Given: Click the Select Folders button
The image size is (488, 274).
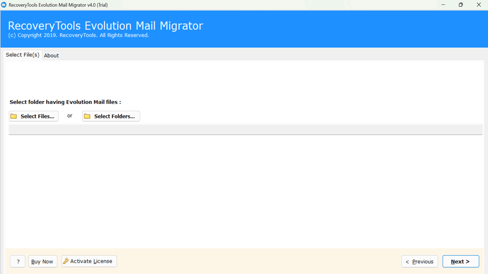Looking at the screenshot, I should tap(111, 116).
